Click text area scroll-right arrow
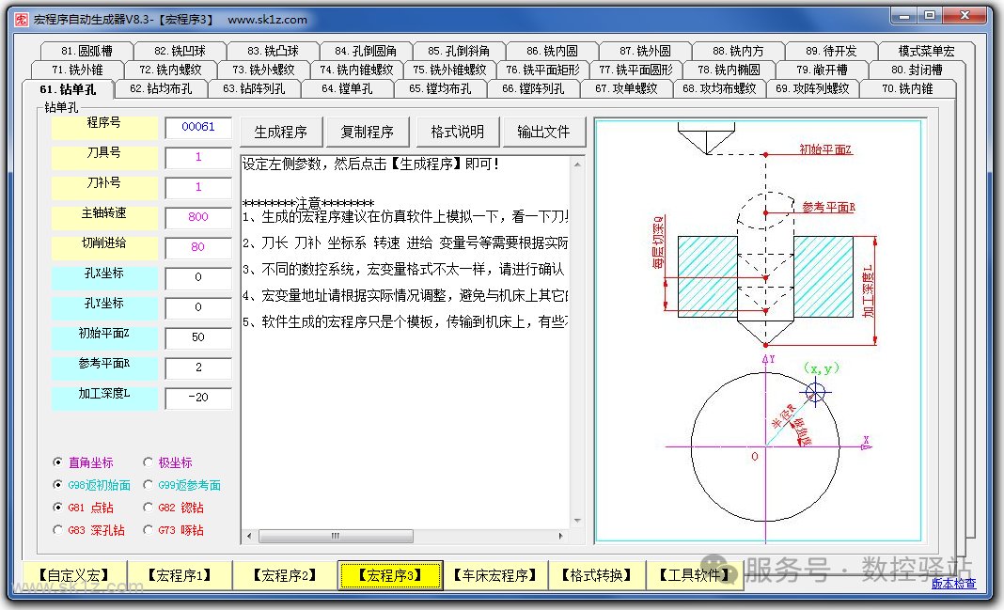This screenshot has height=610, width=1004. pos(561,536)
